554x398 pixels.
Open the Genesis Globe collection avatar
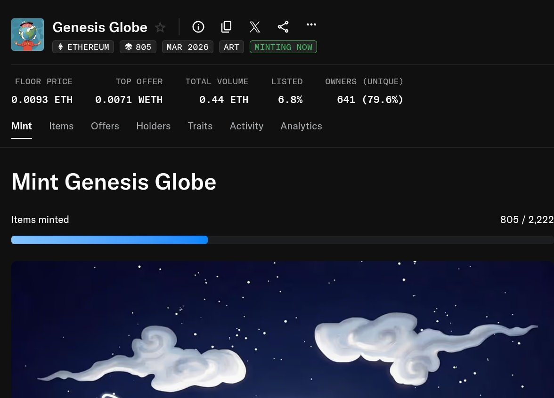(x=27, y=35)
